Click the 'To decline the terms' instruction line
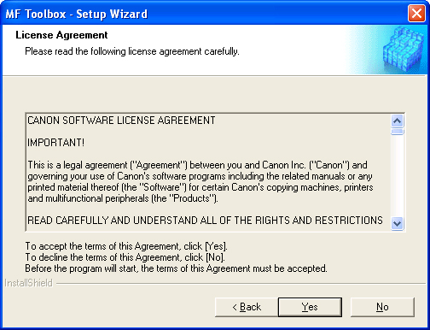The height and width of the screenshot is (330, 430). pos(125,257)
